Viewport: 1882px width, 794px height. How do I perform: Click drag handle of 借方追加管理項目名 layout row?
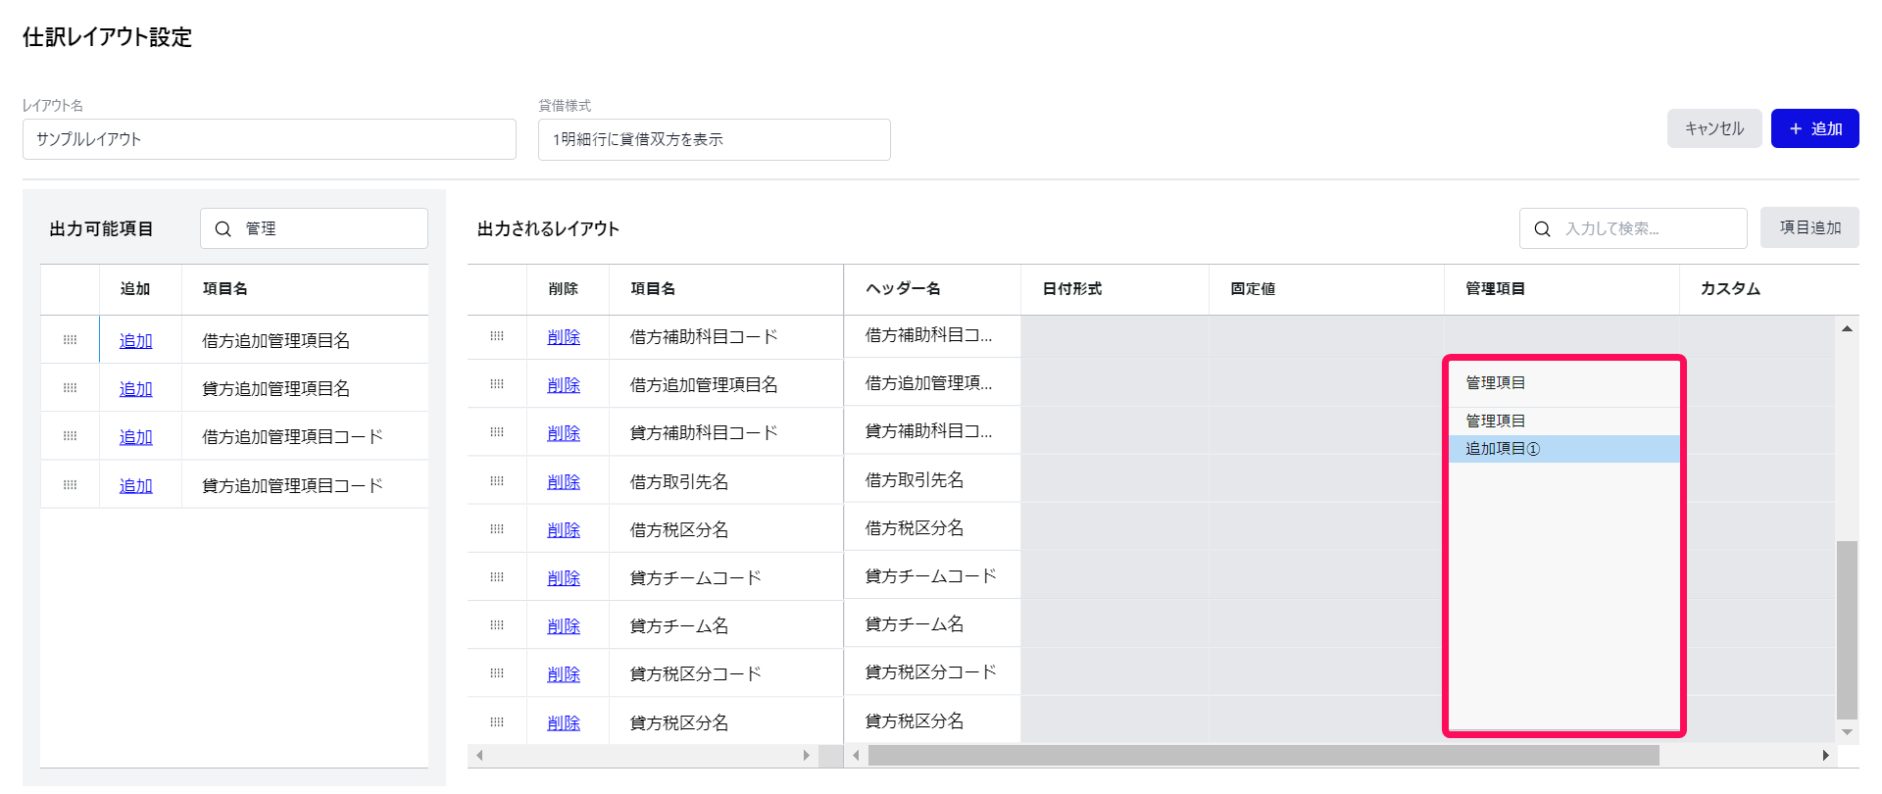(497, 384)
